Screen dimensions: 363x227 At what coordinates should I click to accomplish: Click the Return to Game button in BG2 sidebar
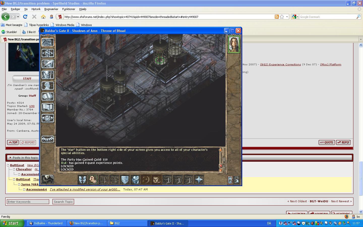(x=48, y=42)
